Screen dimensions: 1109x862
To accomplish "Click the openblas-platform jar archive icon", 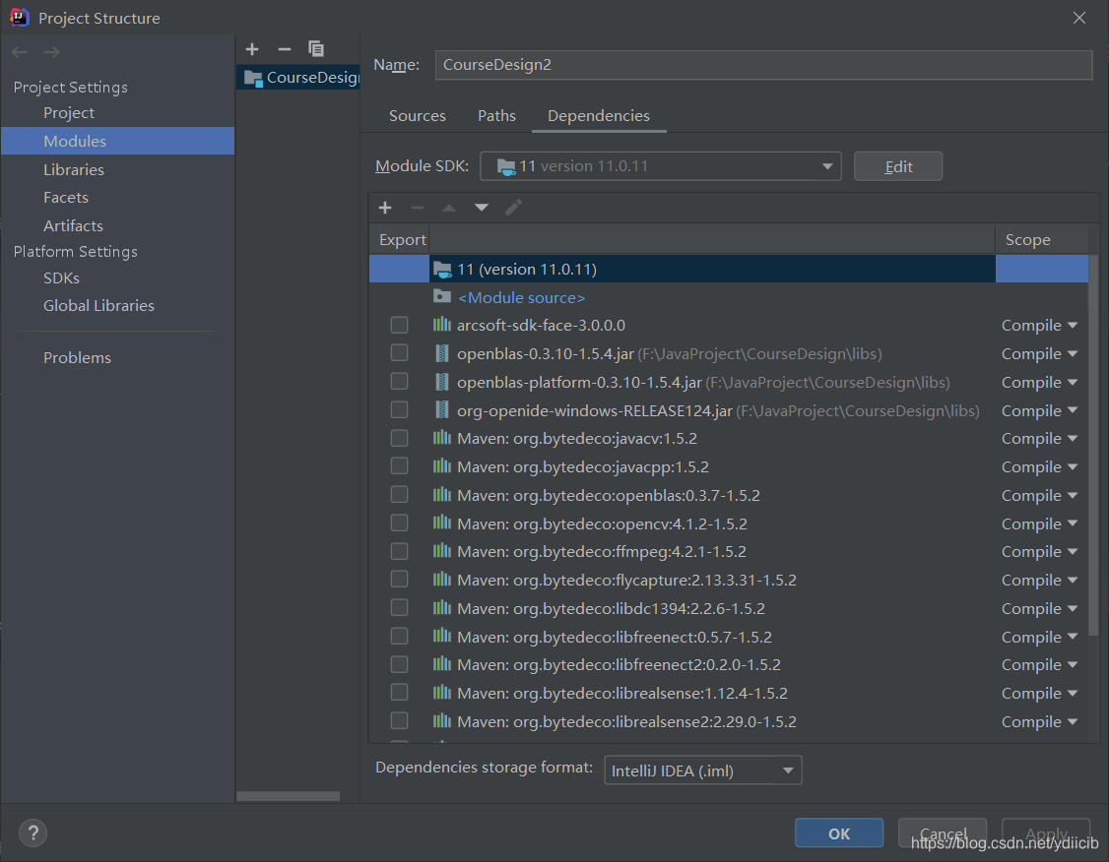I will 442,382.
